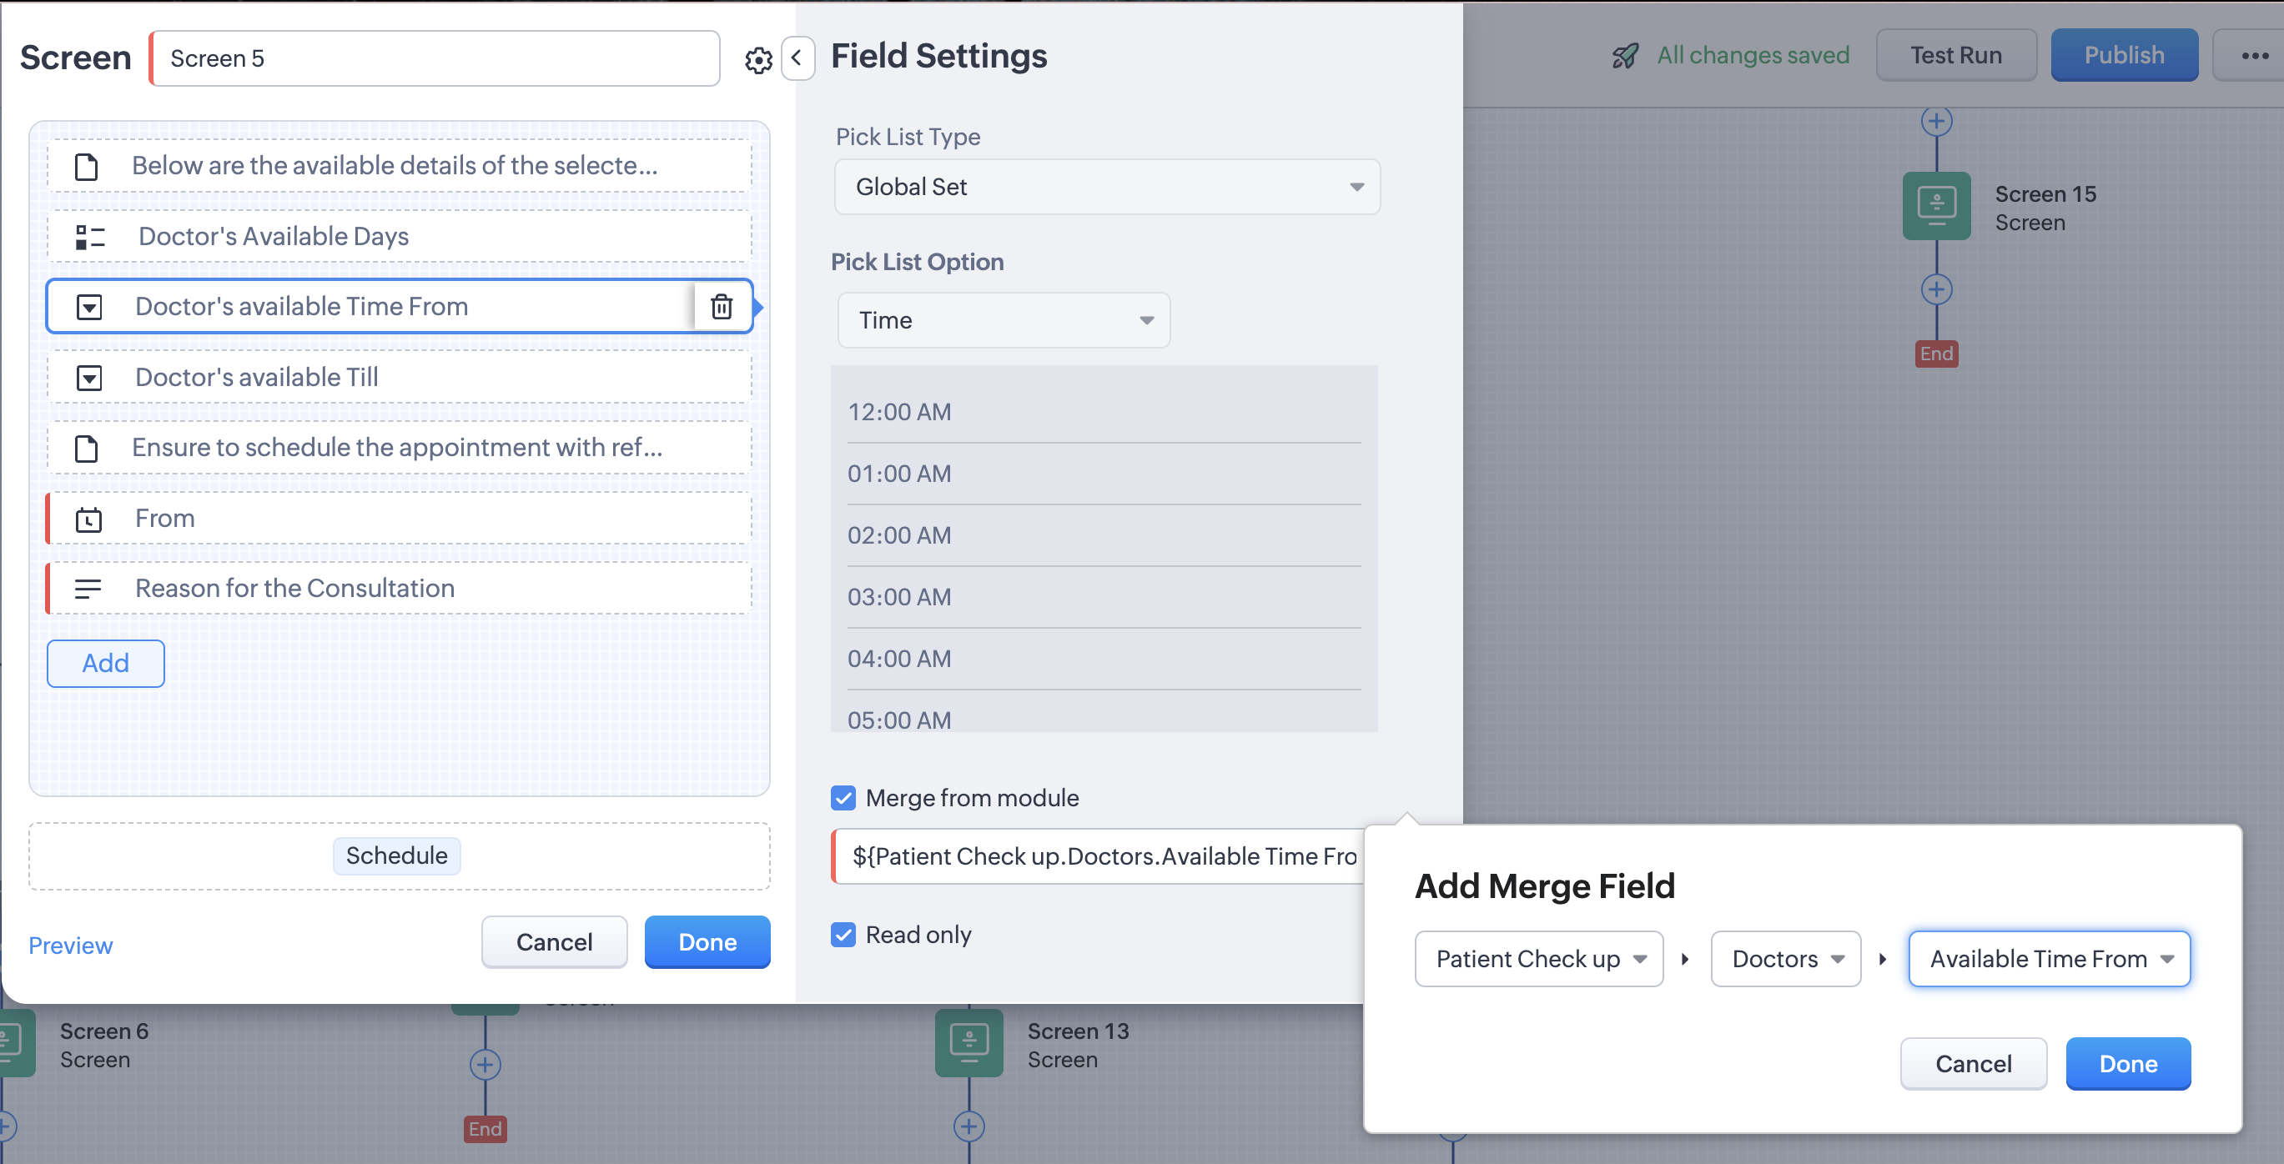
Task: Click the Screen 15 node icon
Action: [1935, 206]
